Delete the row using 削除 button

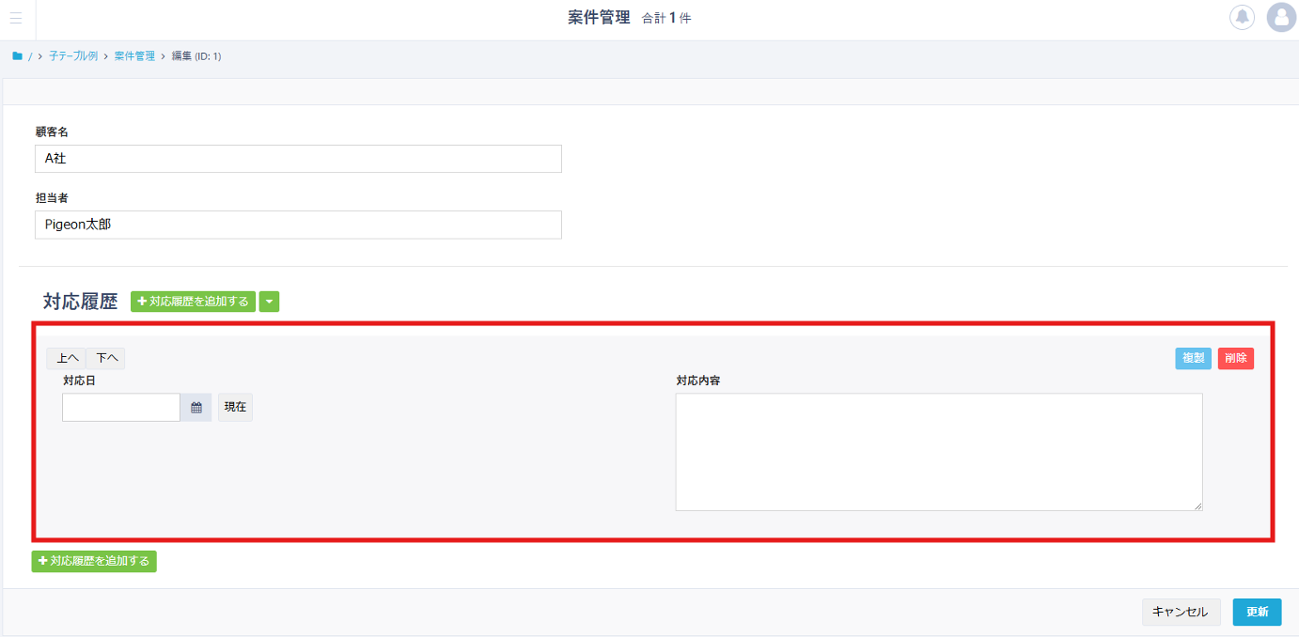pos(1235,358)
